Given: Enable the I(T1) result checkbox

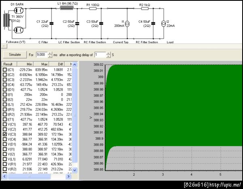Looking at the screenshot, I should [x=5, y=119].
